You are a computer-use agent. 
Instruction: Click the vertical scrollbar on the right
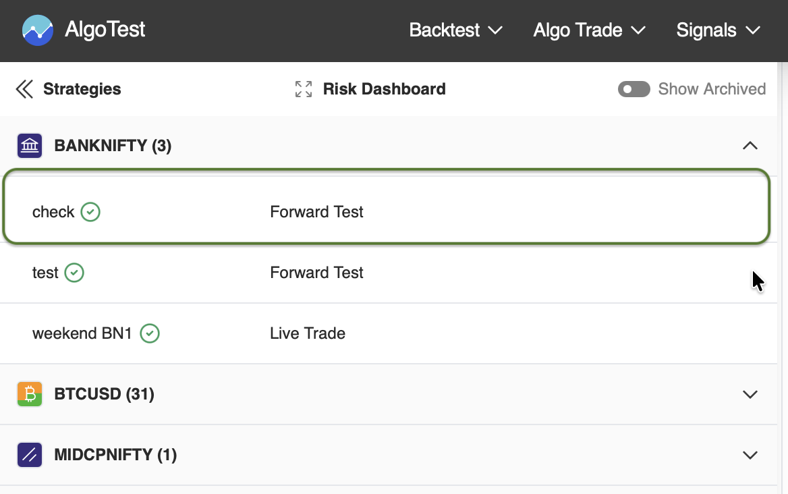coord(783,270)
